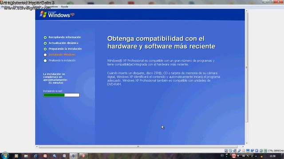Click the green keyboard capture indicator
284x159 pixels.
pyautogui.click(x=265, y=151)
